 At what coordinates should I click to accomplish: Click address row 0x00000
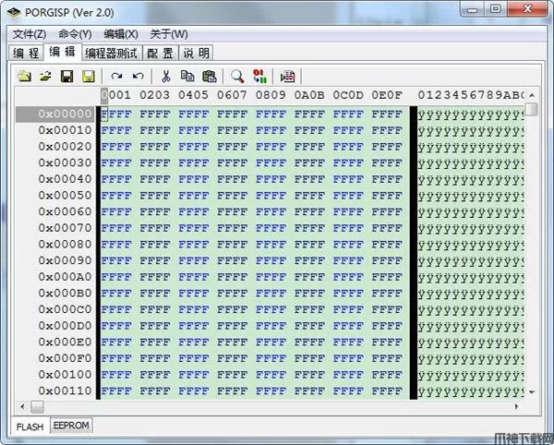click(x=55, y=114)
